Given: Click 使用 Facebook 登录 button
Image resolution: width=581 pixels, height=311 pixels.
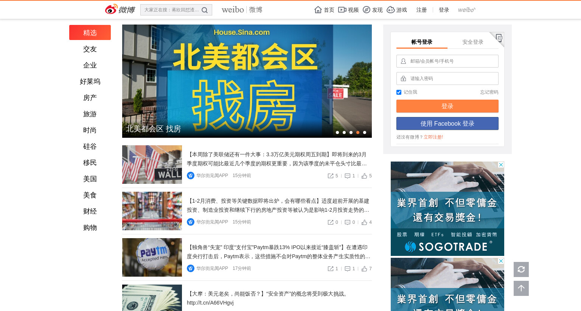Looking at the screenshot, I should point(447,123).
